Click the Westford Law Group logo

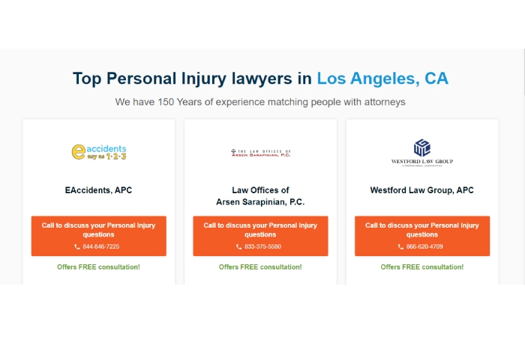[421, 153]
